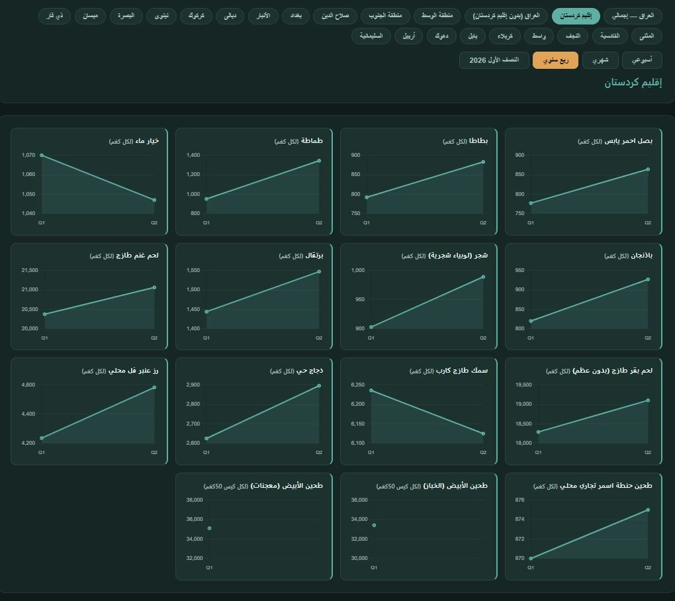Pick the العراق (بدون إقليم كردستان) chip
Viewport: 675px width, 601px height.
click(506, 16)
